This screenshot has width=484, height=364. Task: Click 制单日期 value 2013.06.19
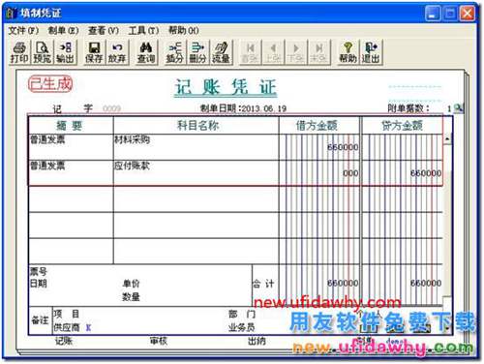pos(264,108)
